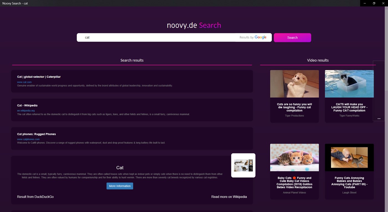Open the Cat - Wikipedia search result
388x212 pixels.
coord(27,105)
